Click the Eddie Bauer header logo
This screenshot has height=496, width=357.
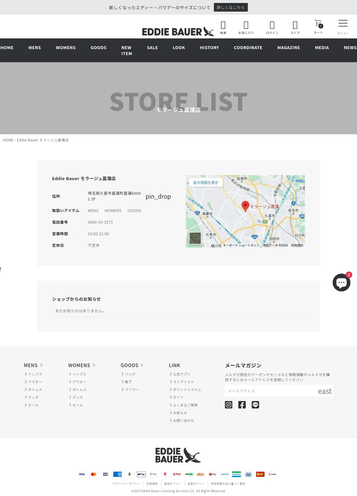[x=178, y=31]
